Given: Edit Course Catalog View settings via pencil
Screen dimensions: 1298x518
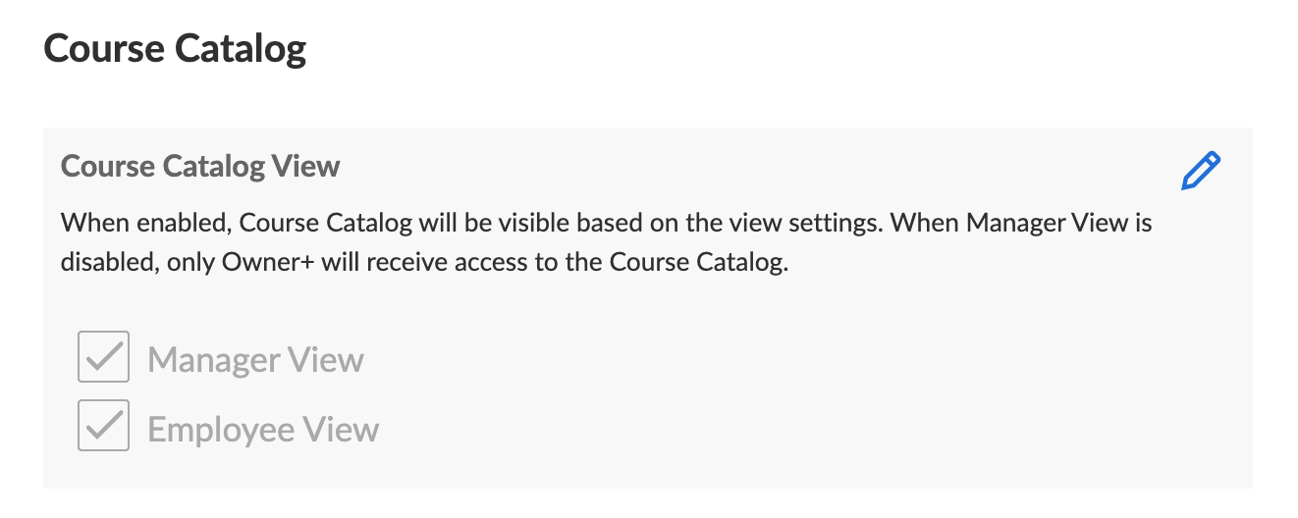Looking at the screenshot, I should [x=1201, y=171].
